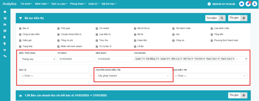
Task: Open sidebar settings gears icon
Action: [5, 56]
